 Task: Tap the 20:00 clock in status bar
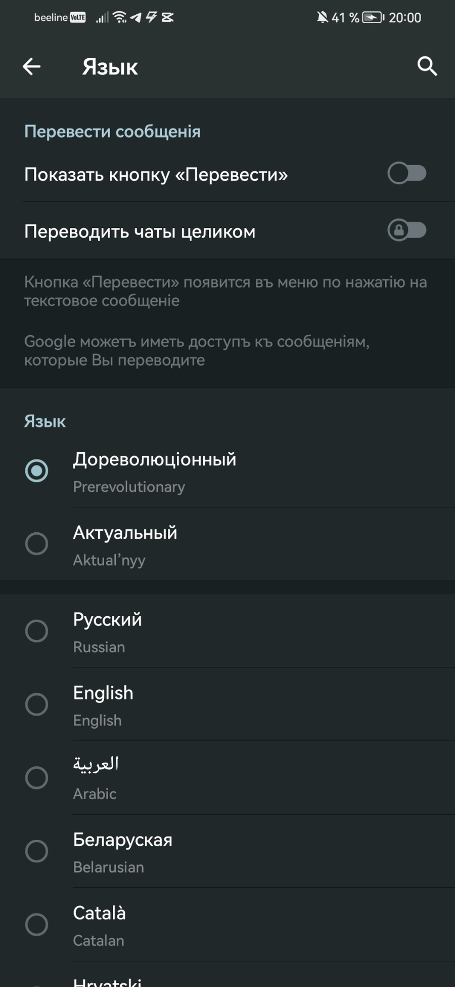[404, 18]
